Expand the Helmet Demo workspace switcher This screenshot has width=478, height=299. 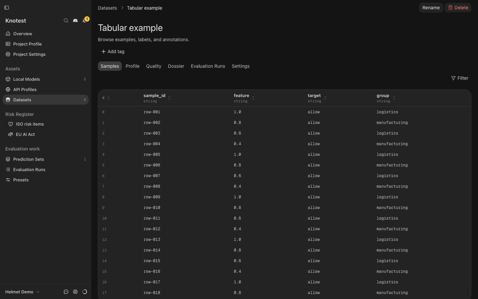(23, 292)
